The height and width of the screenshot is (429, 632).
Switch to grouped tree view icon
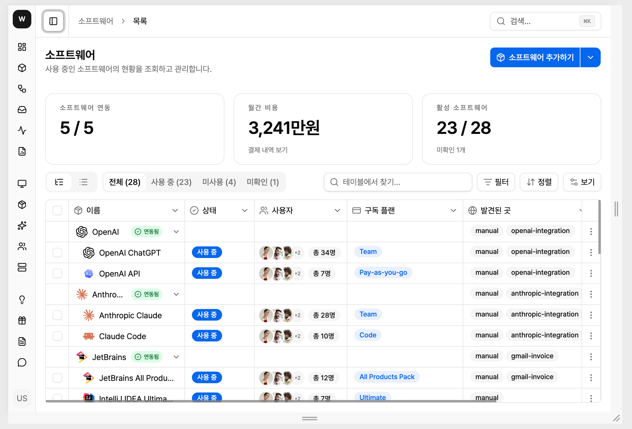[59, 182]
